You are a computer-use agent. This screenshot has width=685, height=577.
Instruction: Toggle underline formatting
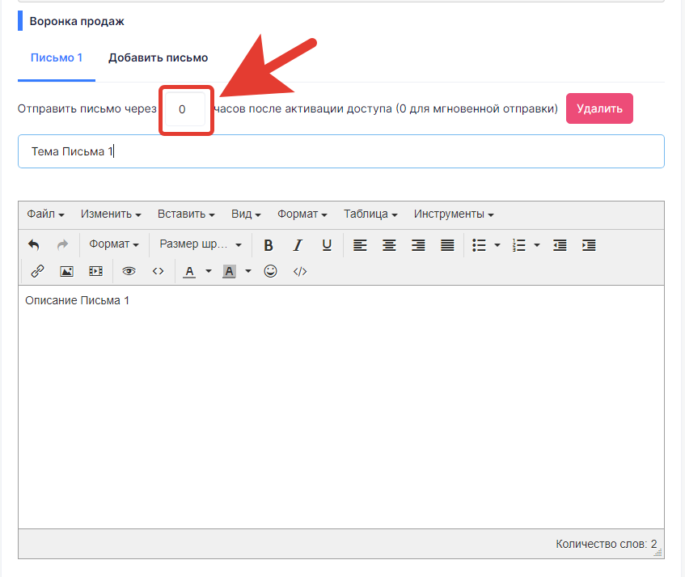tap(327, 245)
